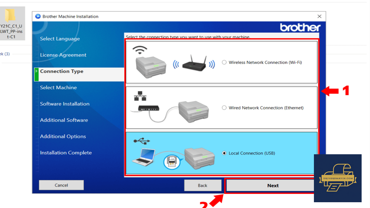
Task: Click the printer image in the USB option
Action: coord(200,158)
